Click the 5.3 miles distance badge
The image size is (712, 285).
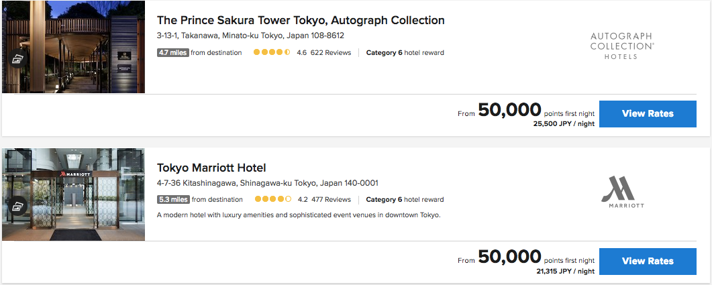click(x=173, y=199)
